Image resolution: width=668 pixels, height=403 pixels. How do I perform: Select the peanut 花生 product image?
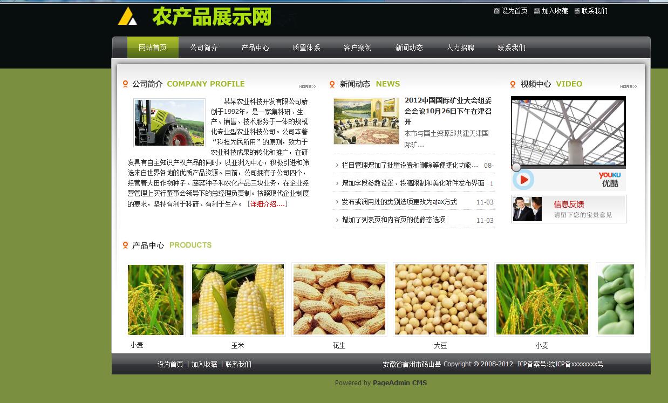[339, 299]
